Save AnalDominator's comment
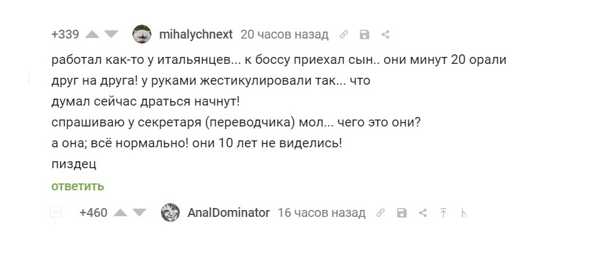 pyautogui.click(x=401, y=213)
